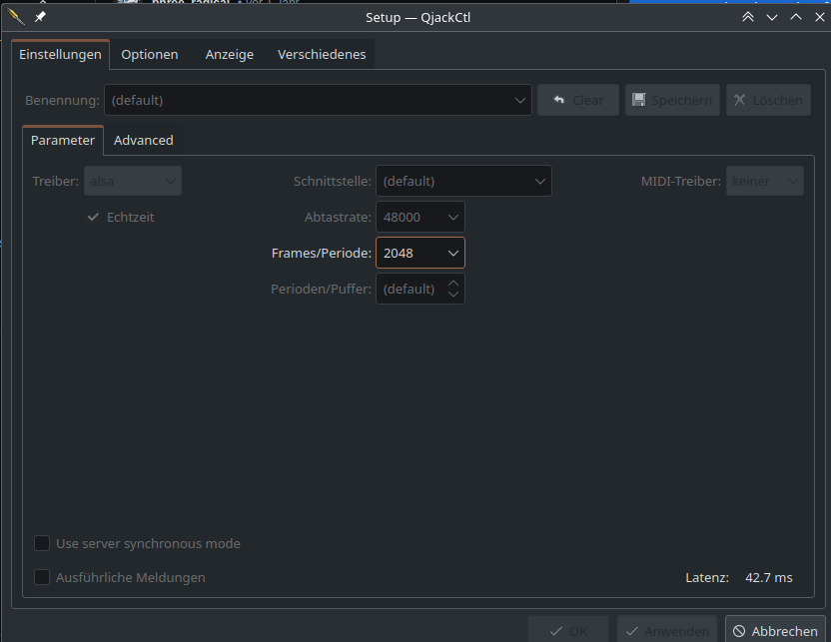
Task: Switch to the Advanced sub-tab
Action: 144,141
